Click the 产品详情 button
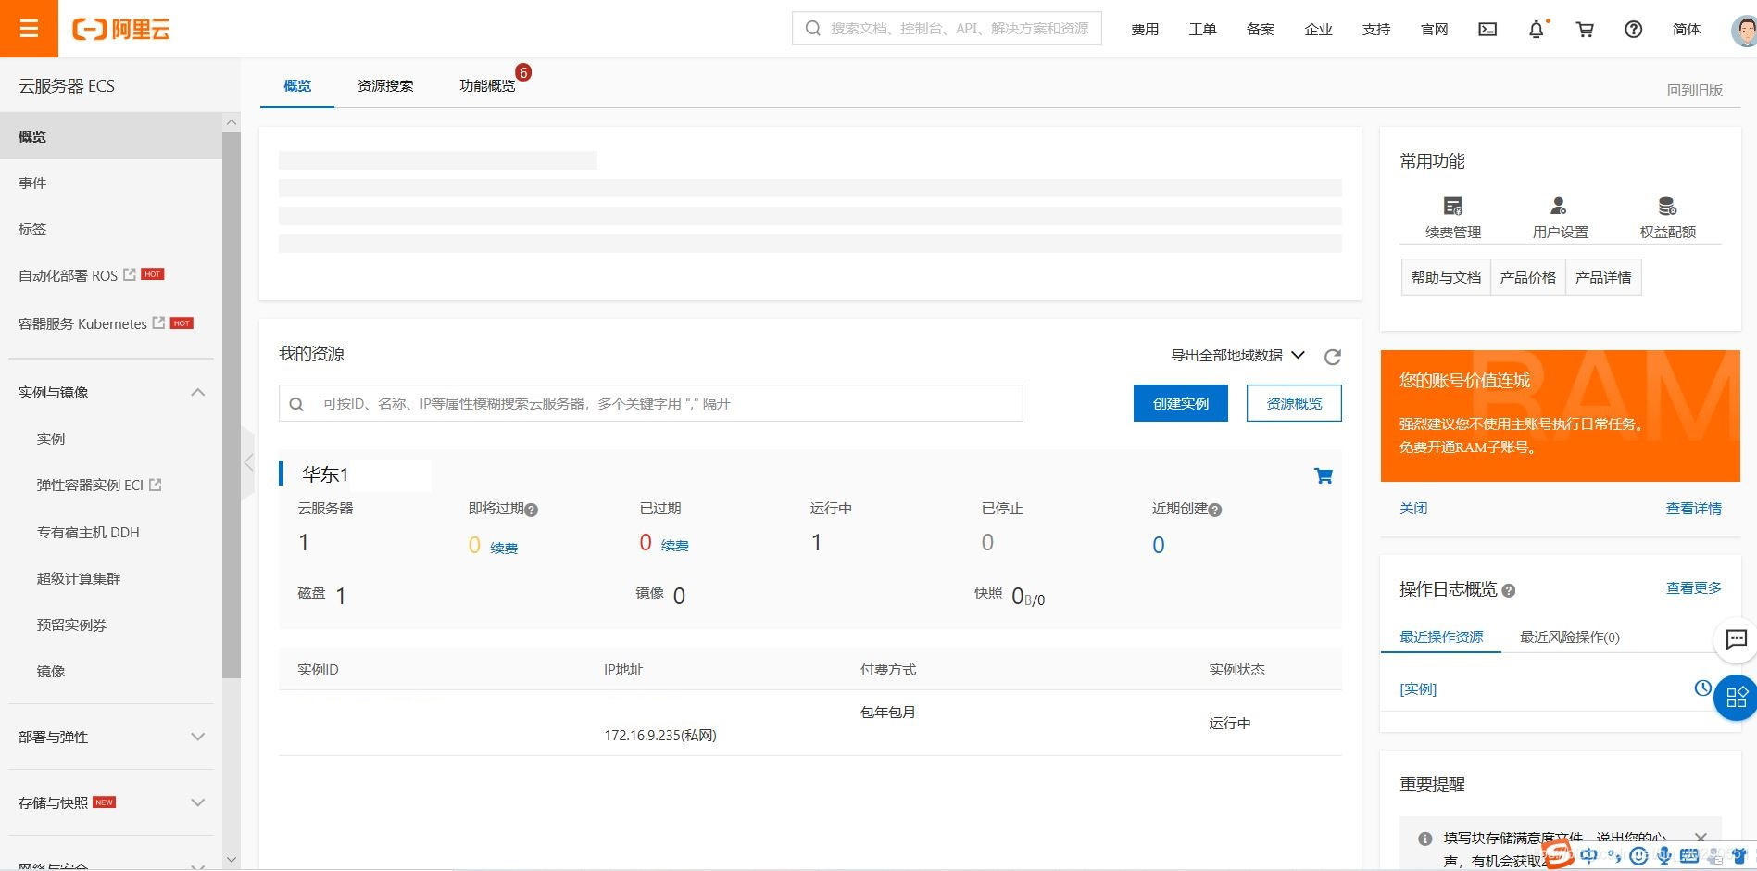1757x871 pixels. (1603, 277)
